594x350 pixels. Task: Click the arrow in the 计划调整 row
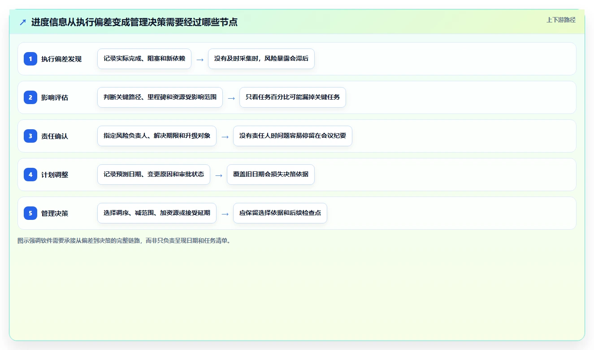click(x=219, y=175)
